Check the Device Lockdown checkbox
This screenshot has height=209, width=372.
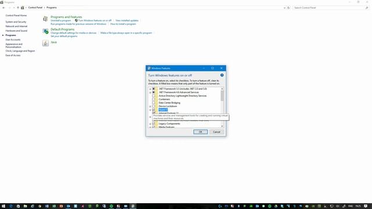153,106
